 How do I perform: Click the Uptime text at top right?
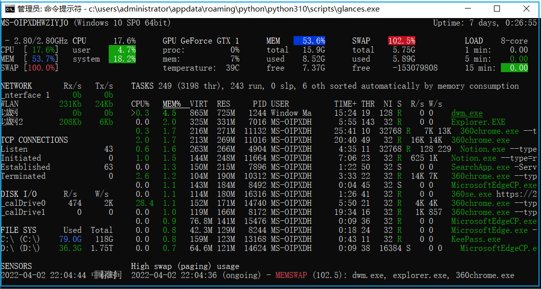[485, 23]
